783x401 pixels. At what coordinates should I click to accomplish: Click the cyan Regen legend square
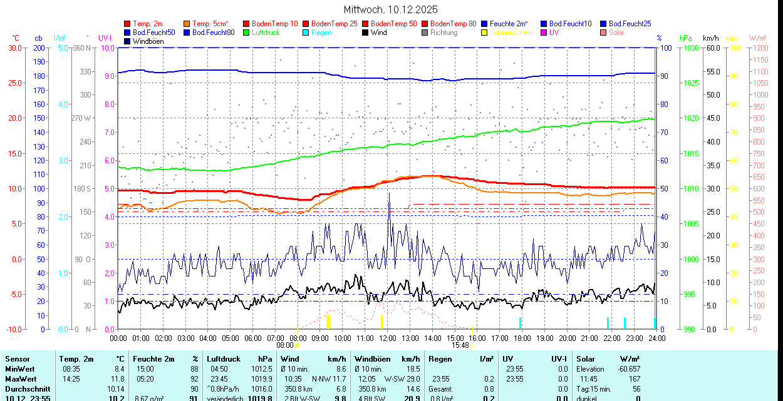click(x=306, y=33)
